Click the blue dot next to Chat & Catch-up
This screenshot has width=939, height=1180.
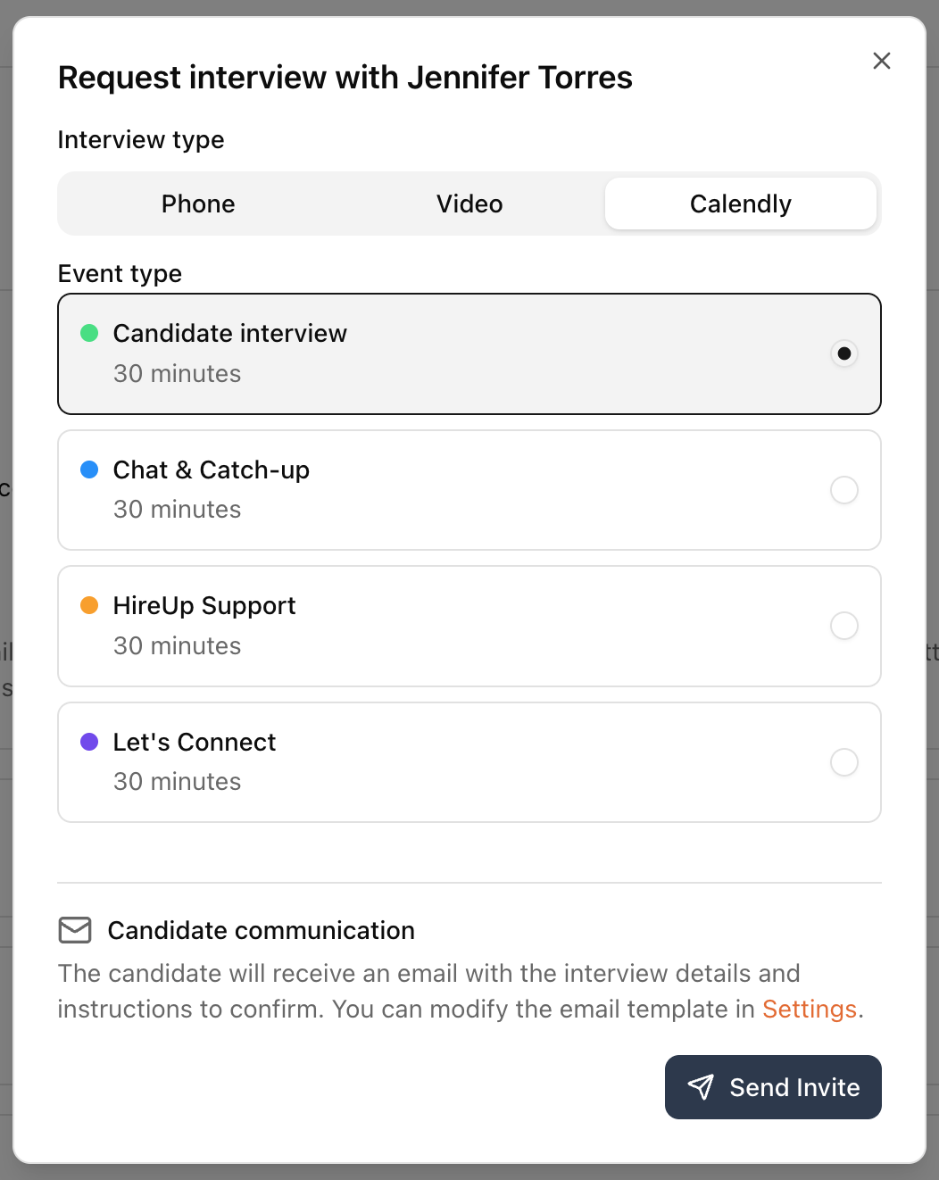click(x=89, y=469)
